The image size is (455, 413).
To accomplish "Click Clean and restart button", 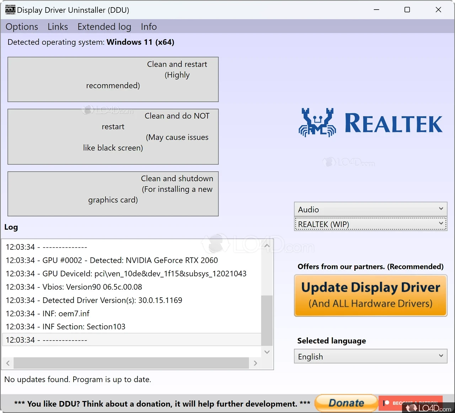I will pyautogui.click(x=113, y=79).
